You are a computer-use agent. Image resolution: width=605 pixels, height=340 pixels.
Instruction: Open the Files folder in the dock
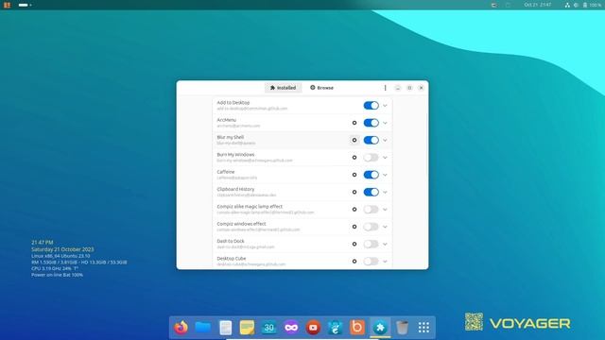tap(203, 328)
